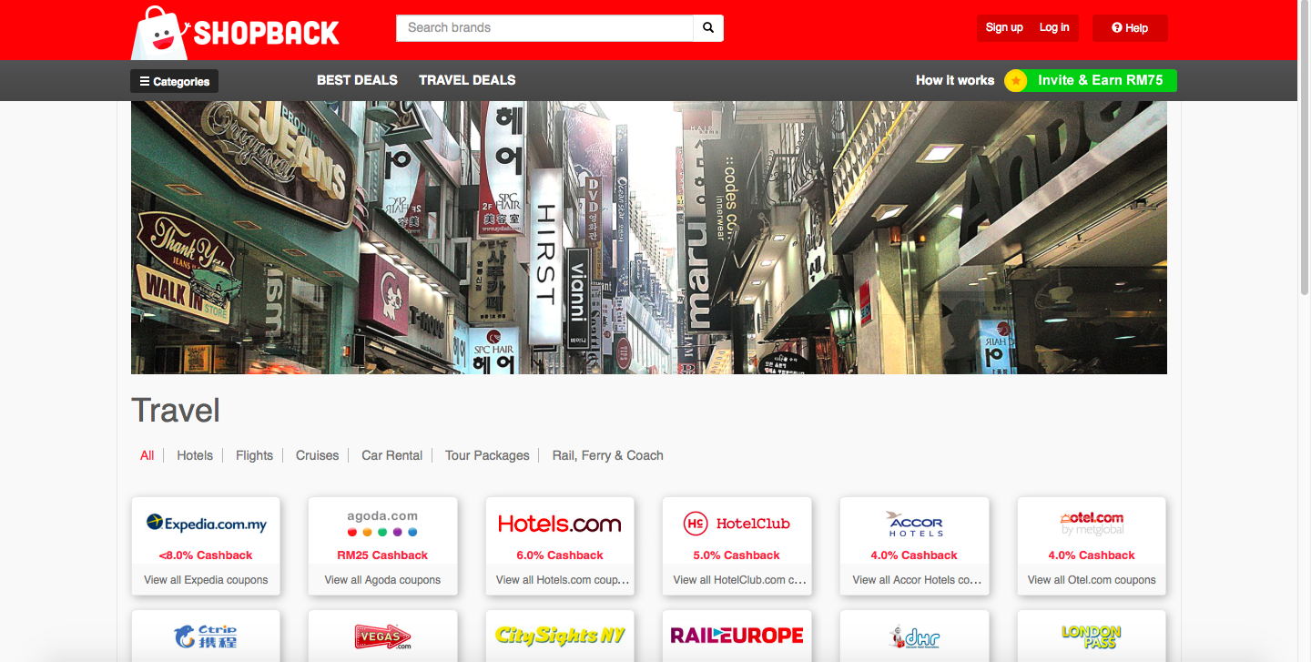Open the Ctrip logo card

point(207,636)
